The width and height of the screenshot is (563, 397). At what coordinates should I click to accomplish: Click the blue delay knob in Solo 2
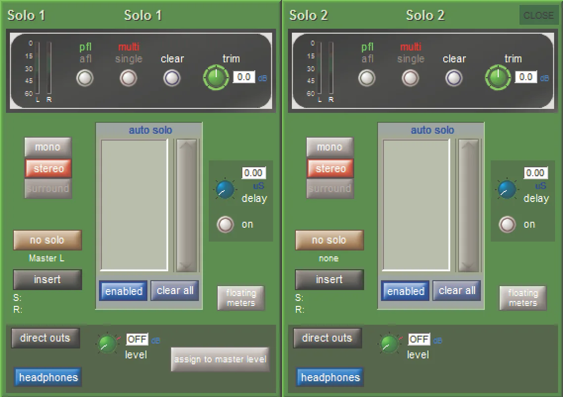507,190
